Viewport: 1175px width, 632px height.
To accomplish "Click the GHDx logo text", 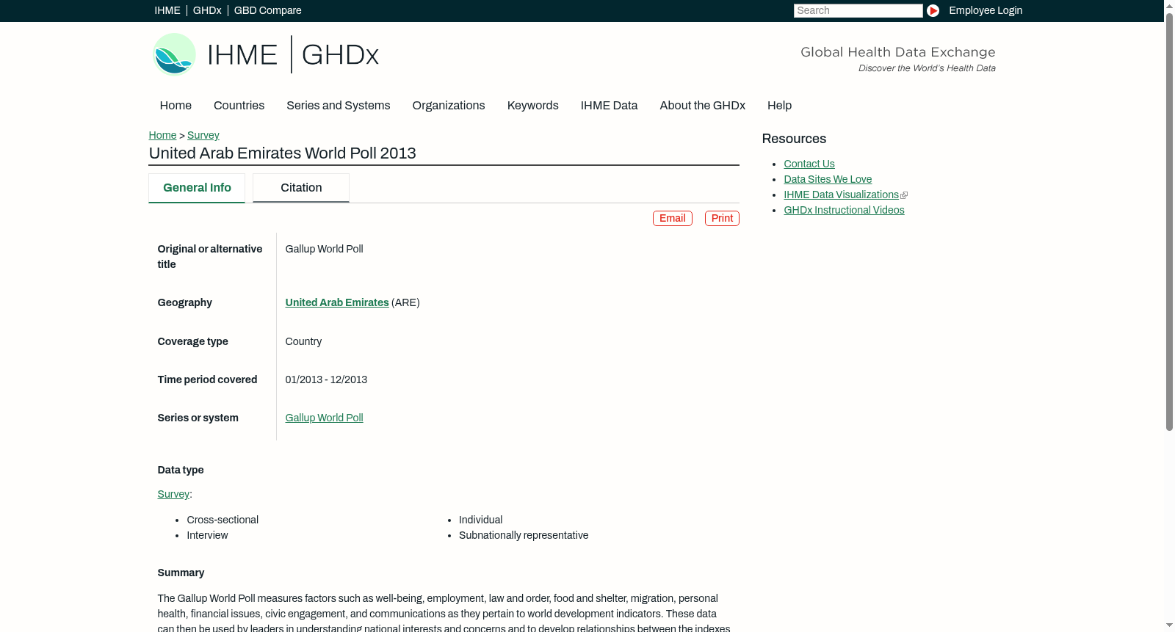I will click(x=340, y=55).
